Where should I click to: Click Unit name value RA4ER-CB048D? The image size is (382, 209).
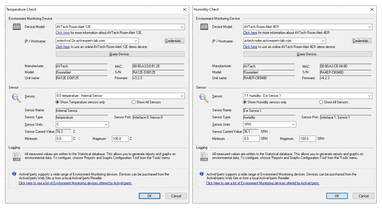[269, 78]
